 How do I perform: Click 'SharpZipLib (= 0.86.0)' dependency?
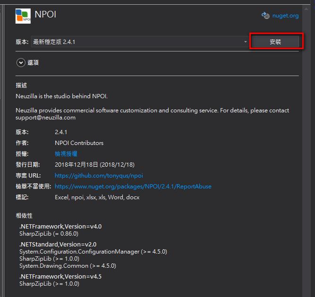pos(49,234)
